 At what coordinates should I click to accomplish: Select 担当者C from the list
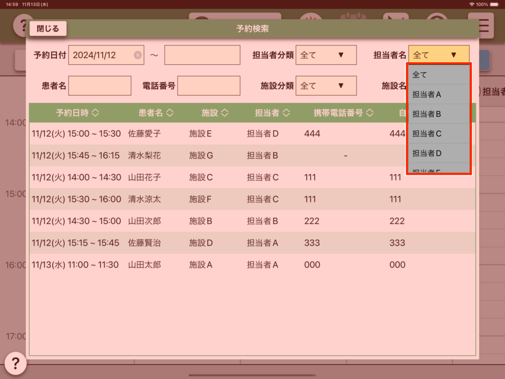(438, 133)
